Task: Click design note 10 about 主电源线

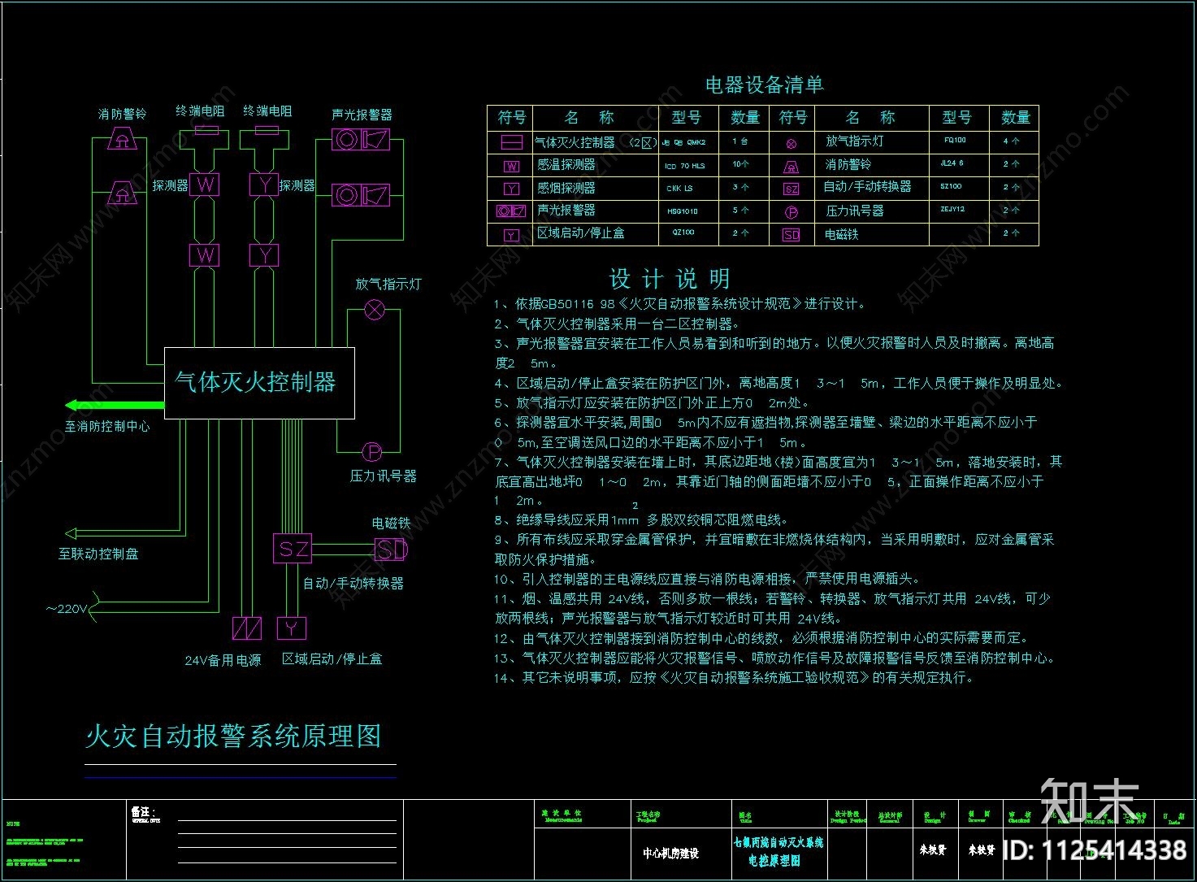Action: tap(708, 580)
